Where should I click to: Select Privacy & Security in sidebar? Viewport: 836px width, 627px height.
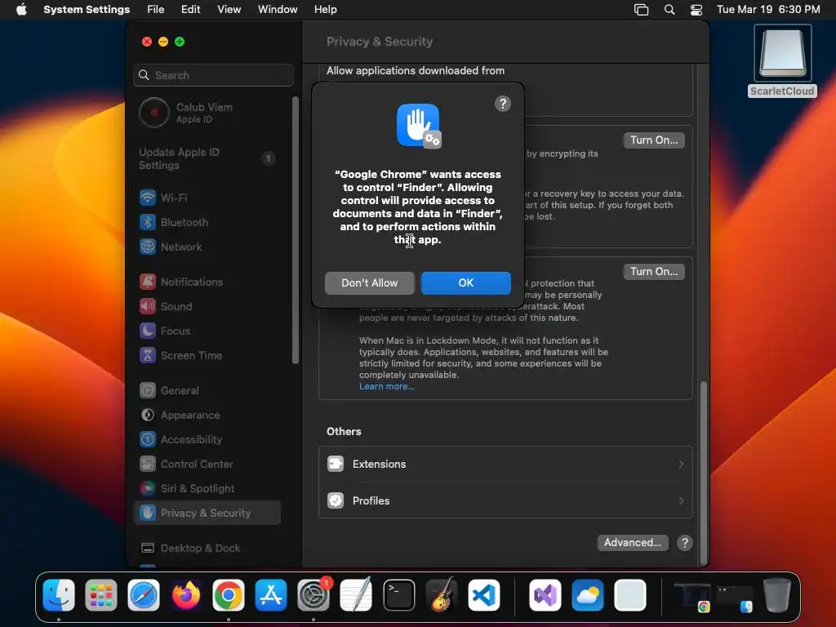(207, 513)
